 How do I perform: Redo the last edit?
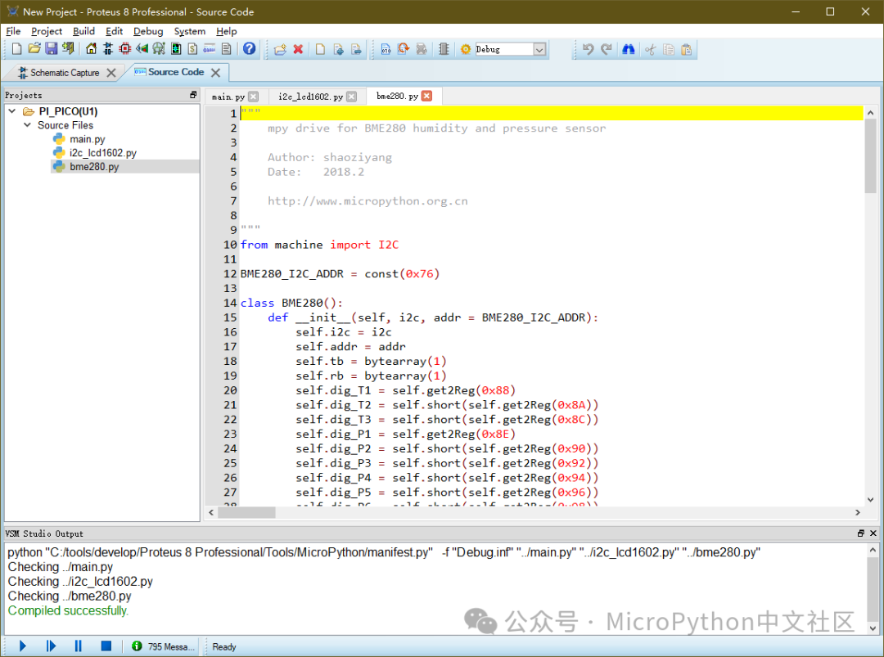tap(606, 50)
